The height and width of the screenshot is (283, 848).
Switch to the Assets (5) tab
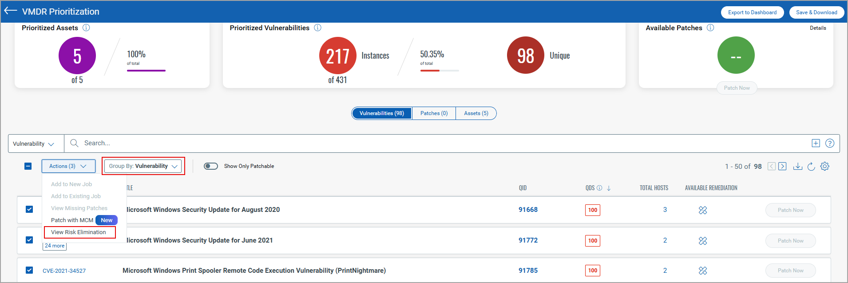(x=476, y=113)
